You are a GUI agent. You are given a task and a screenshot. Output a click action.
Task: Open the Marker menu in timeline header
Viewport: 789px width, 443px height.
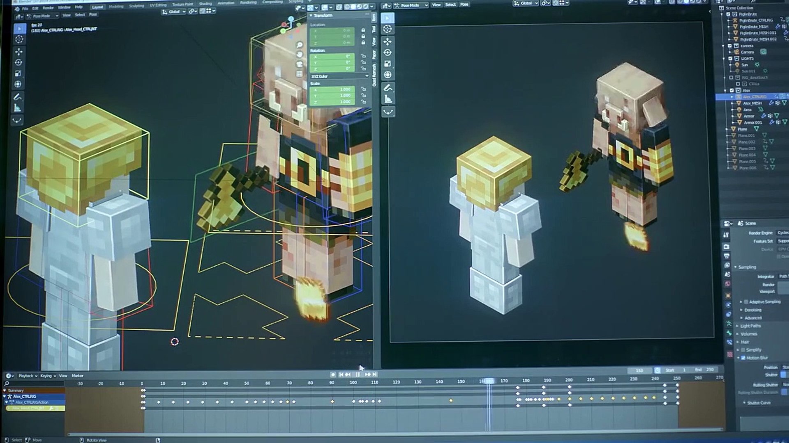[77, 376]
